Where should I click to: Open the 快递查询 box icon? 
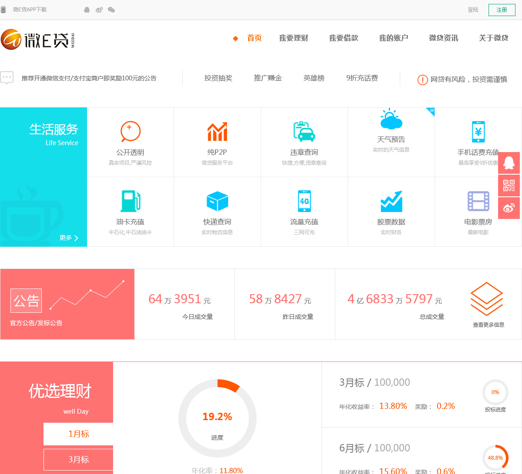coord(217,201)
